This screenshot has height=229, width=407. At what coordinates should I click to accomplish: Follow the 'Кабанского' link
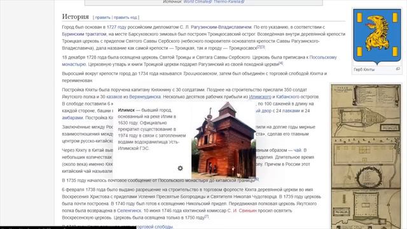coord(287,97)
